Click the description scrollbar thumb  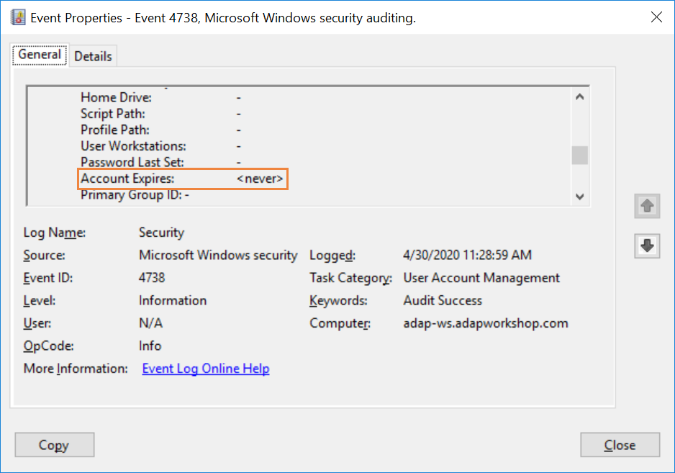tap(579, 155)
